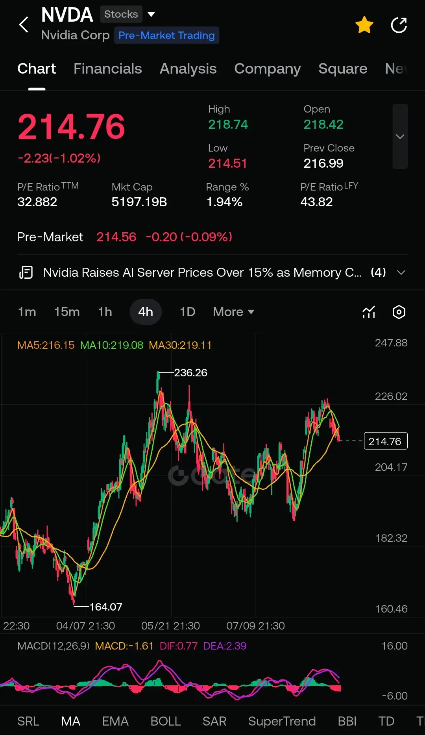
Task: Toggle the SuperTrend indicator
Action: pyautogui.click(x=282, y=721)
